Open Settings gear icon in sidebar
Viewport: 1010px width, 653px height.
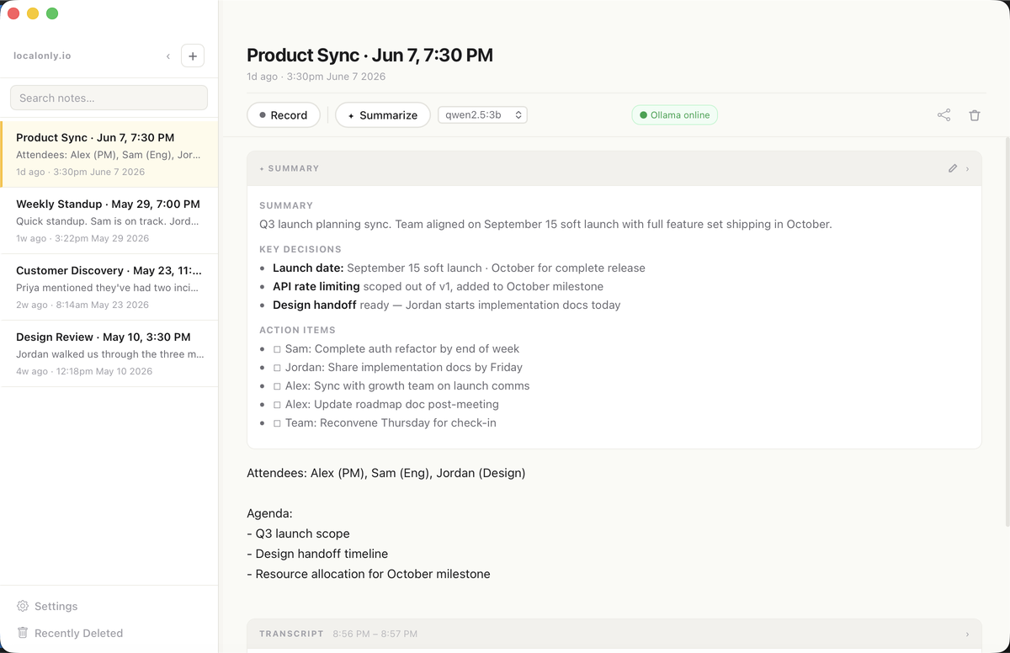(23, 606)
